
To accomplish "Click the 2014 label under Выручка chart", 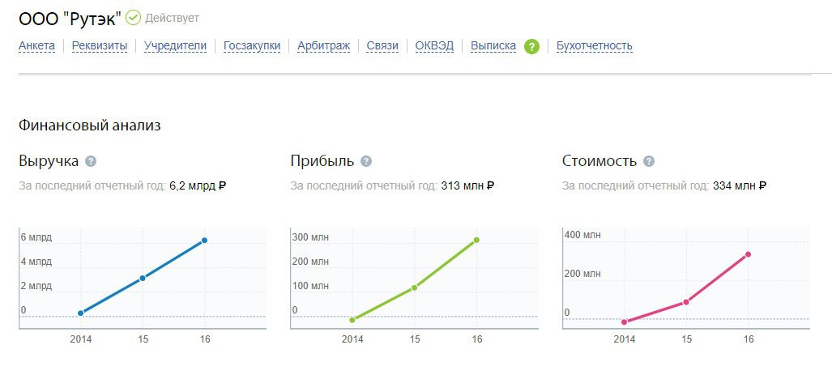I will 81,339.
